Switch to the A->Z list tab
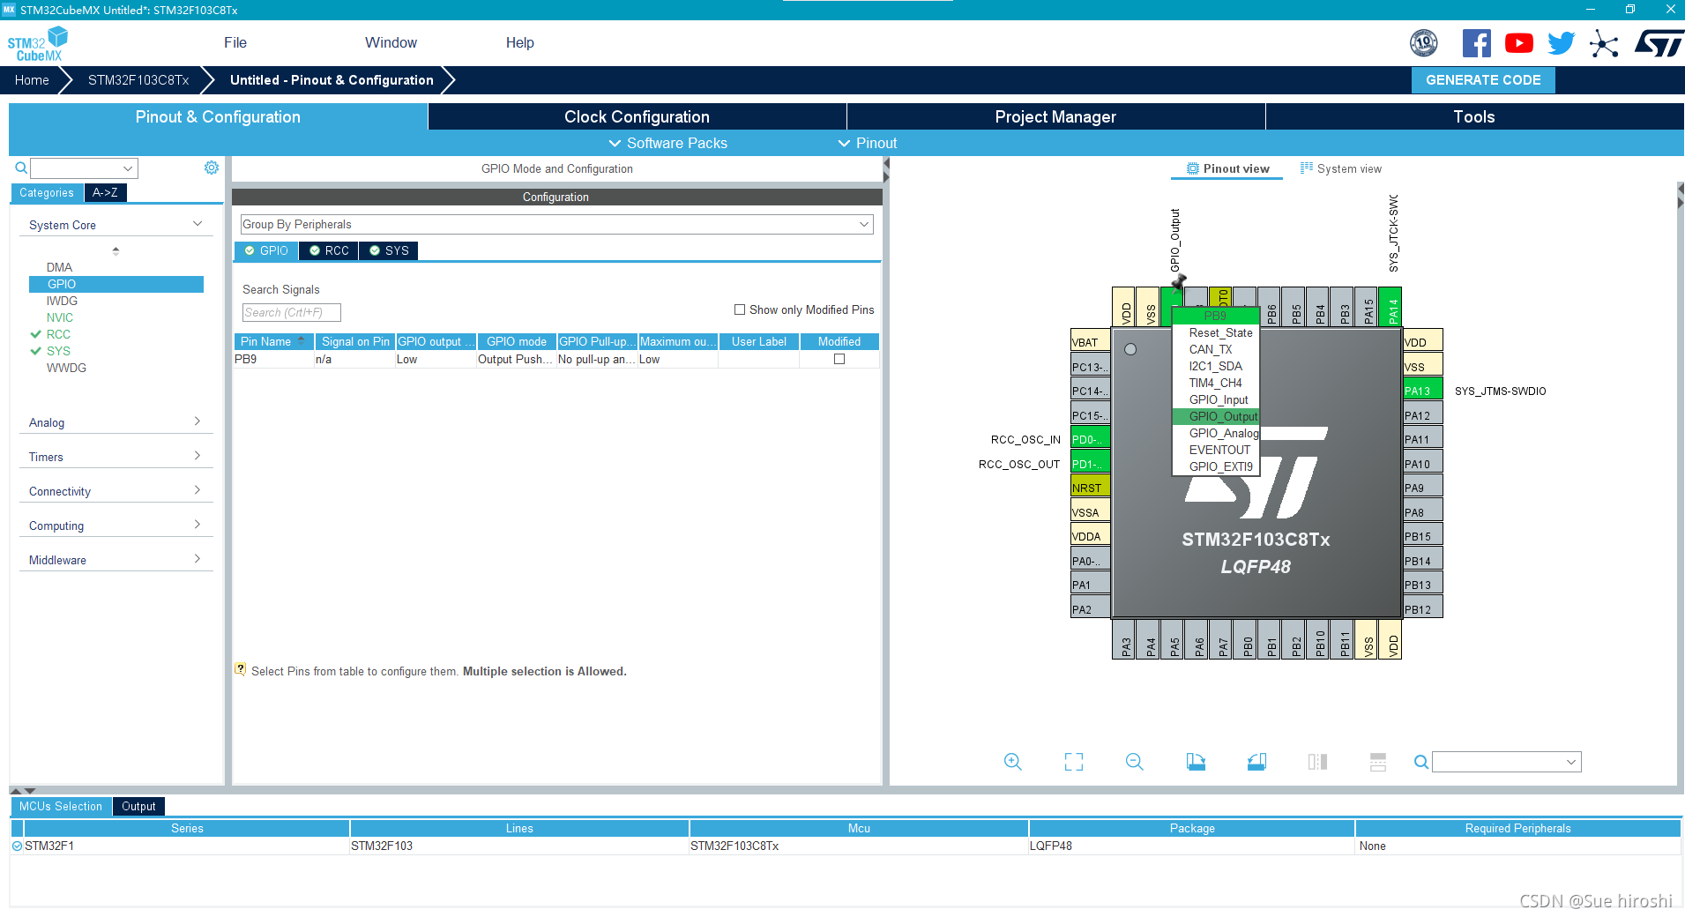Screen dimensions: 1685x917 click(x=105, y=192)
